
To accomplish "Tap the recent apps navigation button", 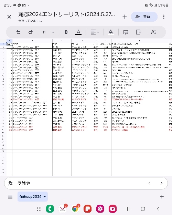I will [128, 209].
